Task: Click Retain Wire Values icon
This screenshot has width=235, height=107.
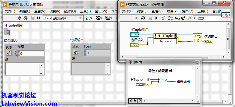Action: [x=170, y=18]
